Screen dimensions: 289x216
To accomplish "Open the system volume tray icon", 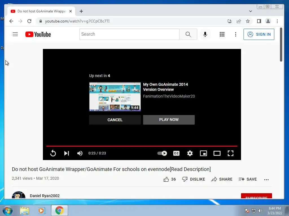I will [x=260, y=210].
